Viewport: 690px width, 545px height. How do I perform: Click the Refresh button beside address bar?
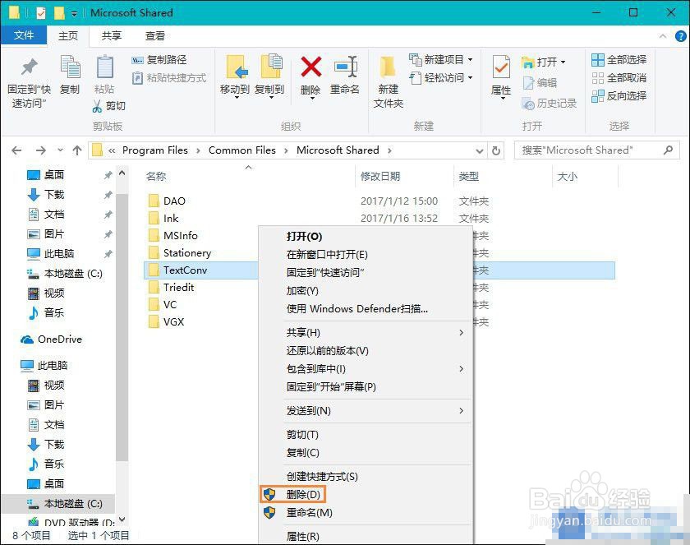point(496,150)
